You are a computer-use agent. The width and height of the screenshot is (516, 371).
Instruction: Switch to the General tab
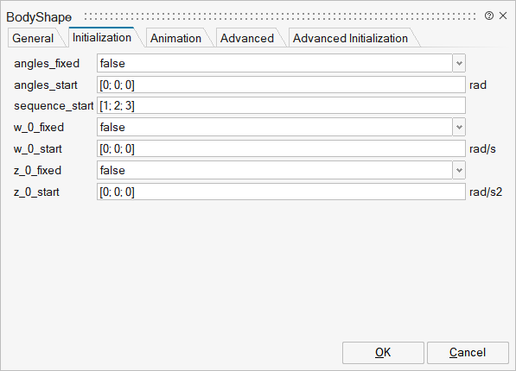pyautogui.click(x=33, y=38)
